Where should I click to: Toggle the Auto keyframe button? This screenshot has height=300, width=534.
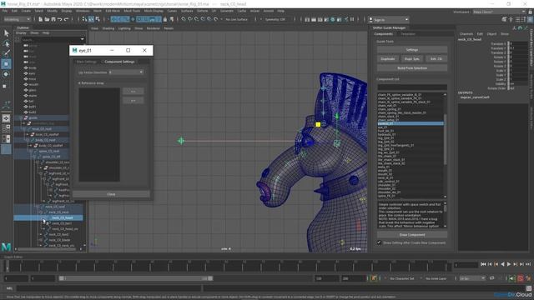[x=521, y=278]
